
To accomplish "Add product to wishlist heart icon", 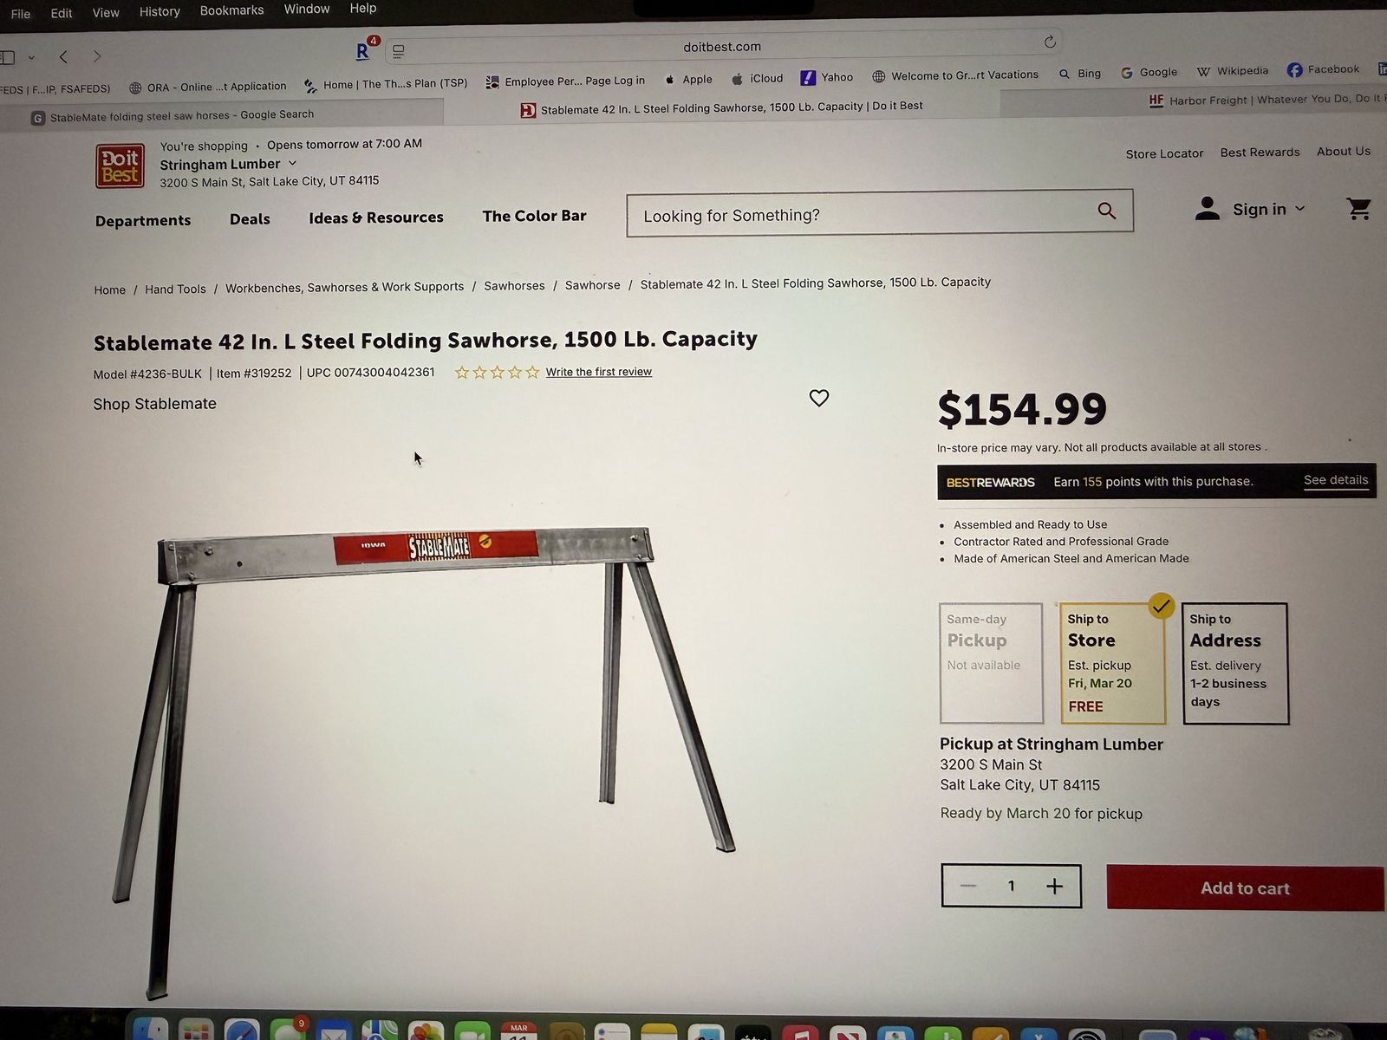I will pyautogui.click(x=818, y=398).
